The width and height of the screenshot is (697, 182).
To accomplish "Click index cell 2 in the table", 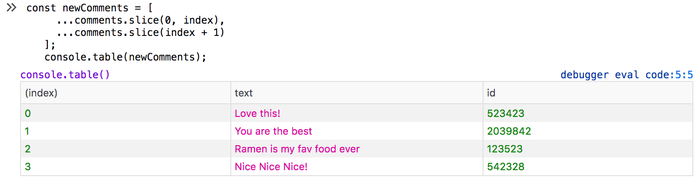I will click(x=28, y=149).
